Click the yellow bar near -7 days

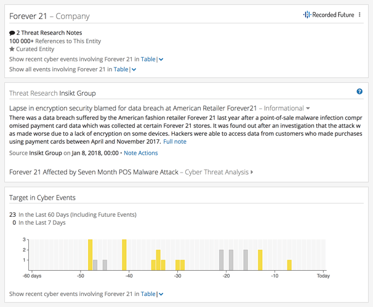coord(289,265)
